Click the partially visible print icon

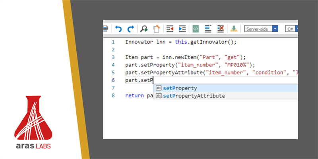coord(106,29)
